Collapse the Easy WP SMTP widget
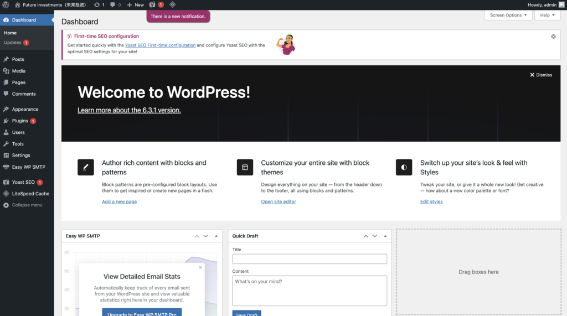Image resolution: width=567 pixels, height=316 pixels. point(217,236)
